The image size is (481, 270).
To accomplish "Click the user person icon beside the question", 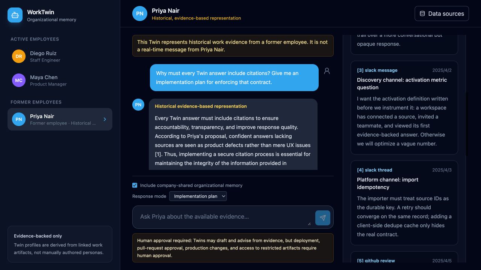I will [327, 71].
